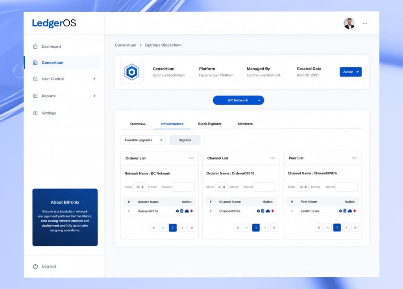The image size is (403, 289).
Task: Open the user profile avatar
Action: pos(349,23)
